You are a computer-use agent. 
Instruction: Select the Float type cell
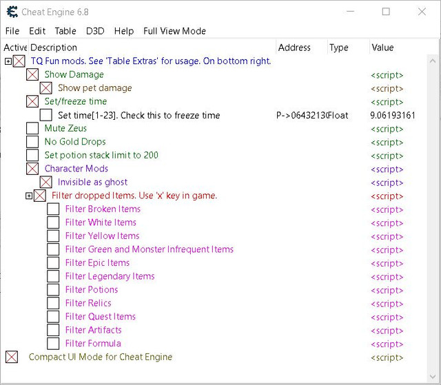point(338,116)
